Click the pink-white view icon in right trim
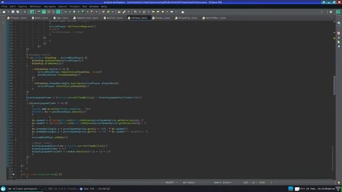The width and height of the screenshot is (342, 192). tap(339, 33)
